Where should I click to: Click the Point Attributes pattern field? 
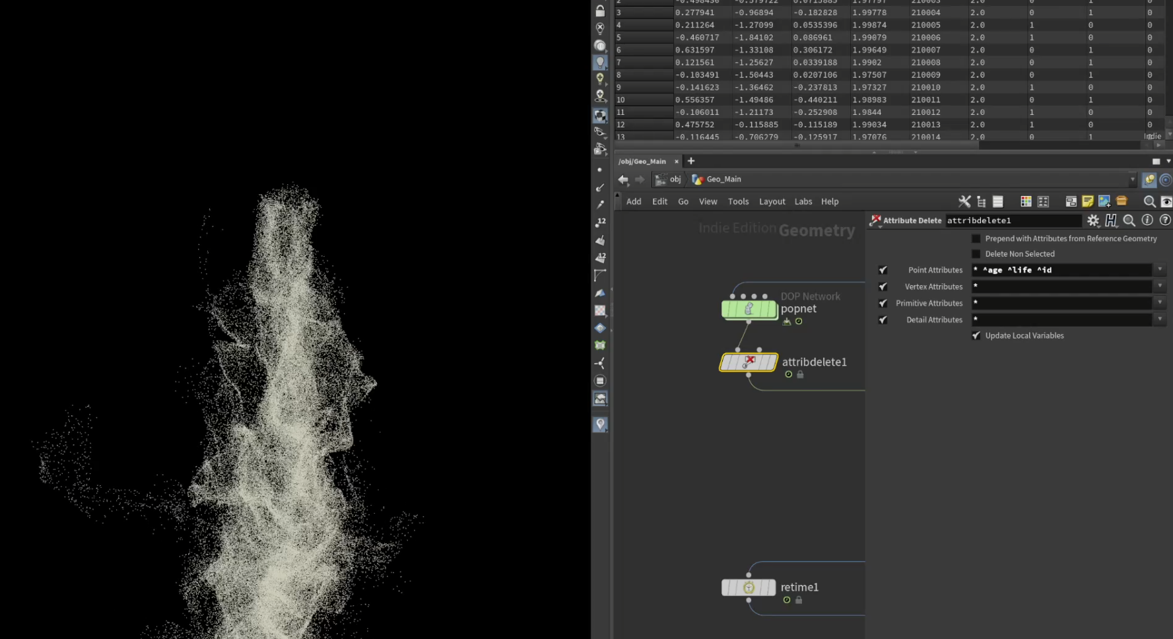pyautogui.click(x=1061, y=270)
